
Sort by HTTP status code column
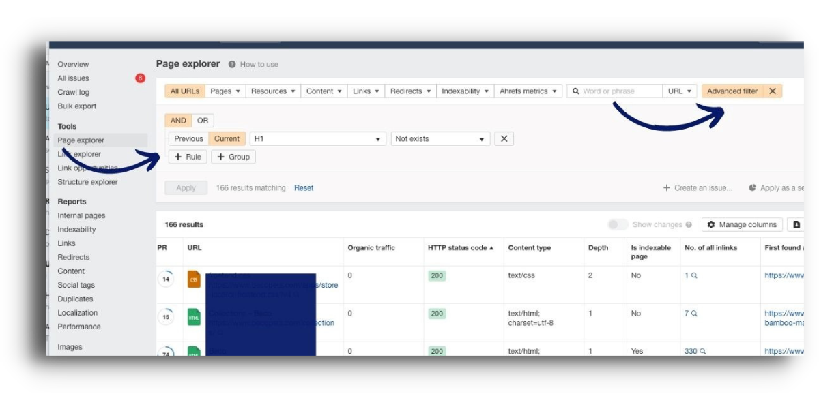tap(460, 248)
